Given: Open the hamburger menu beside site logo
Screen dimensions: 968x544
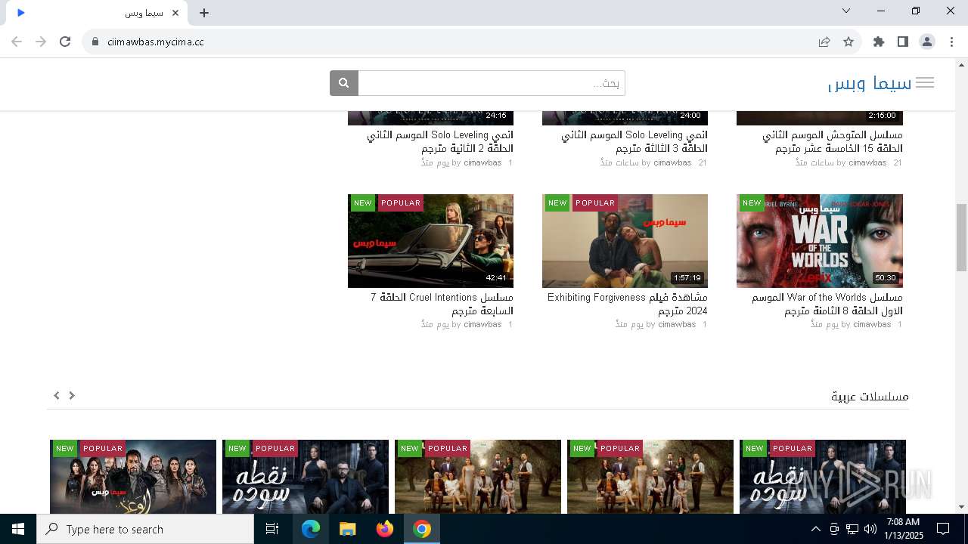Looking at the screenshot, I should tap(925, 83).
